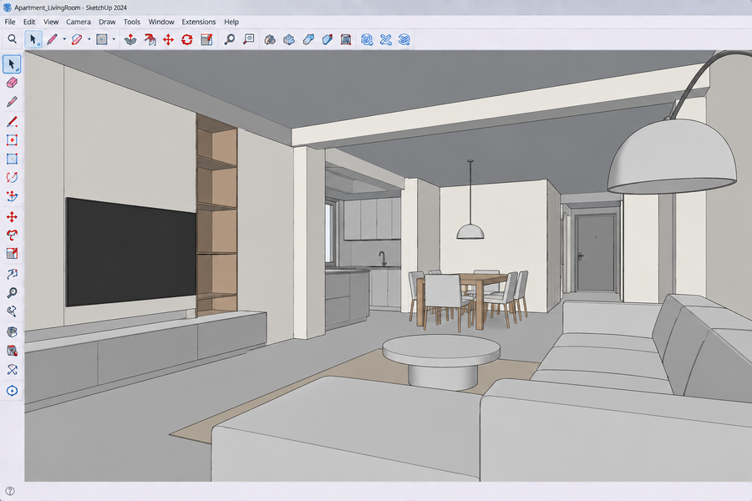The width and height of the screenshot is (752, 501).
Task: Choose the Scale tool in the top toolbar
Action: click(x=206, y=39)
